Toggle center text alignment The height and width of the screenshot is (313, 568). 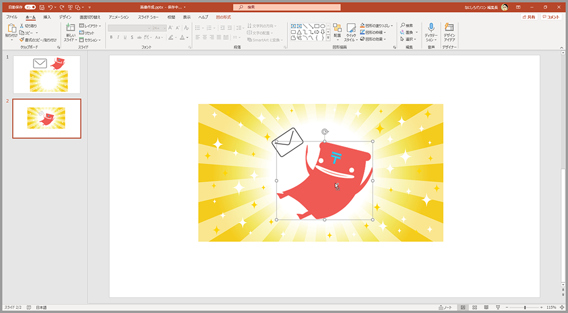(x=204, y=37)
